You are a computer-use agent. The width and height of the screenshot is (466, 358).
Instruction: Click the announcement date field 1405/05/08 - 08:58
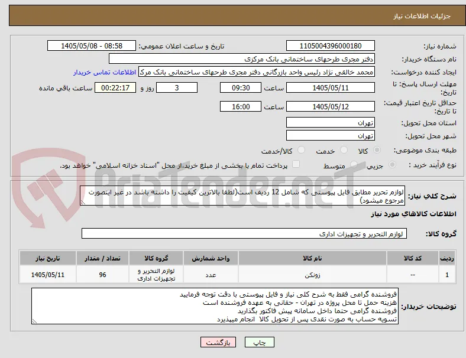click(x=92, y=45)
